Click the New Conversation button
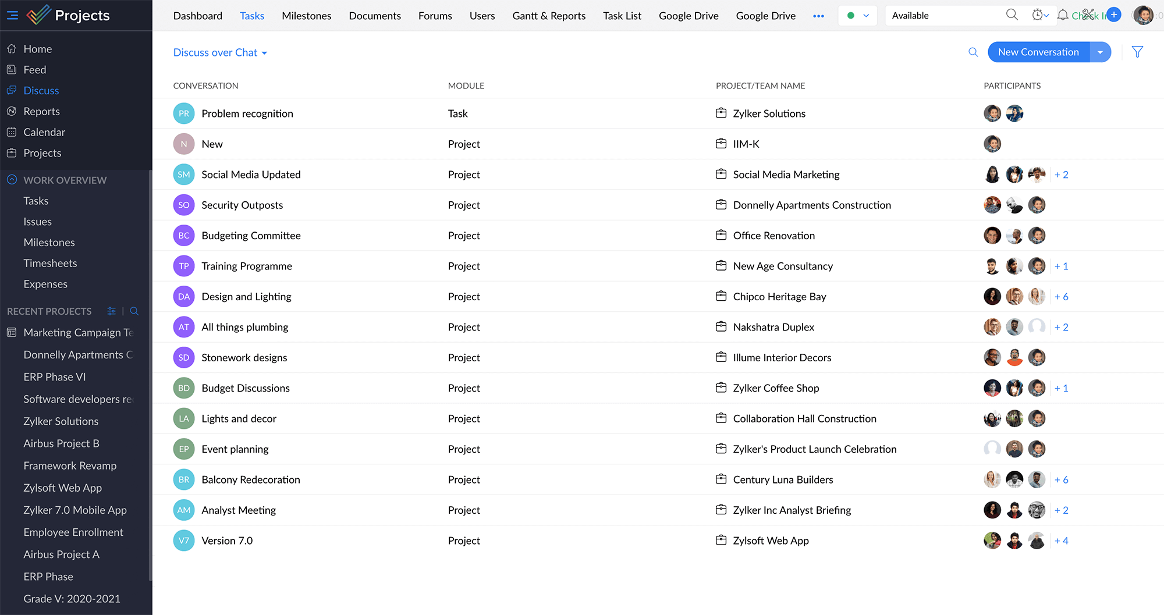Screen dimensions: 1164x615 click(1038, 52)
